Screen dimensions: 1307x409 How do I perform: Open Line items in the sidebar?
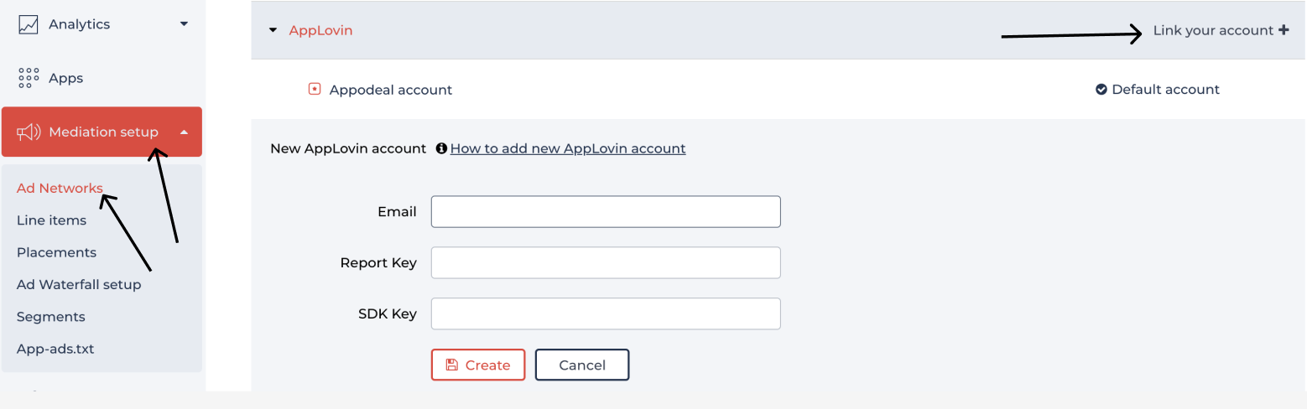tap(51, 220)
